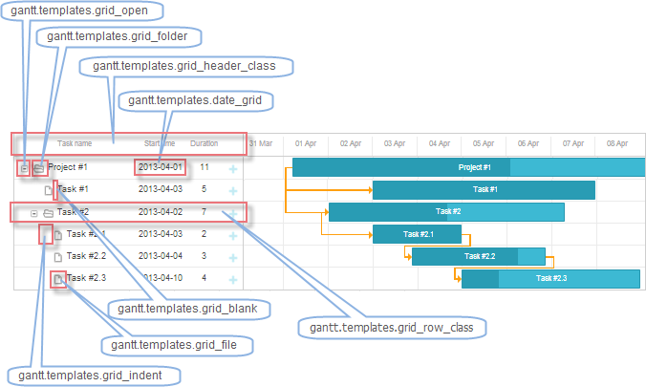
Task: Click the 05 Apr date scale cell
Action: pos(483,143)
